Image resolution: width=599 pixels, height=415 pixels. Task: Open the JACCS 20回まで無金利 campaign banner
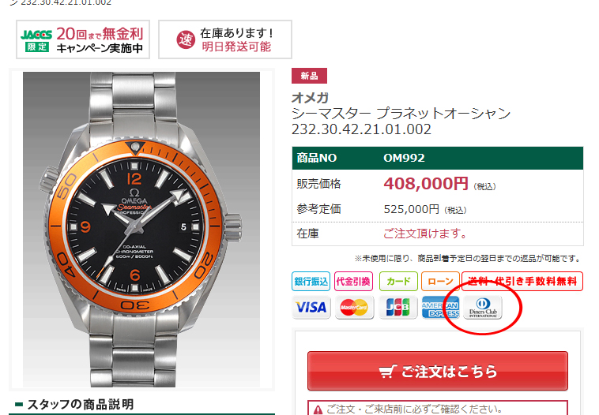83,39
